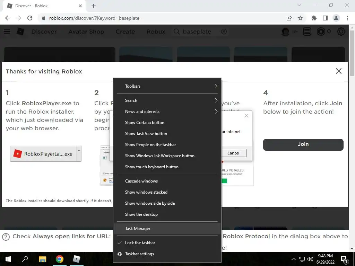The height and width of the screenshot is (266, 355).
Task: Open the Avatar Shop link
Action: click(86, 32)
